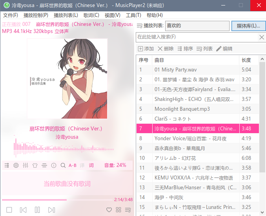
Task: Open the 帮助(H) menu
Action: [x=155, y=15]
